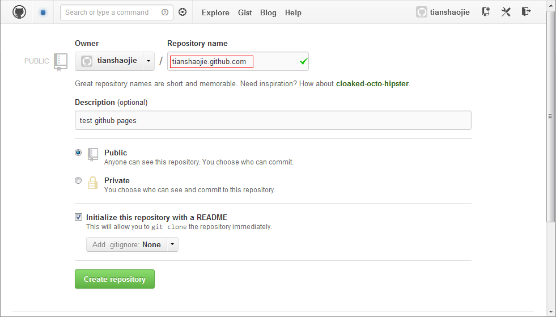Toggle Initialize this repository with a README
This screenshot has width=556, height=317.
pyautogui.click(x=78, y=217)
